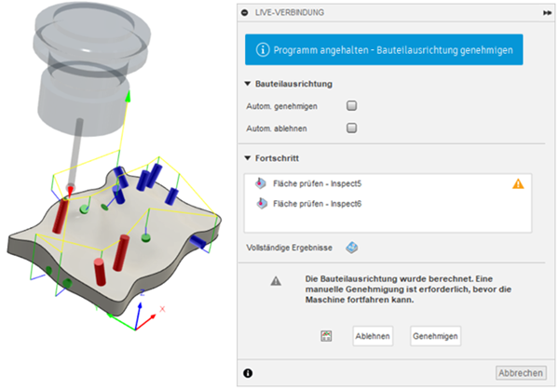Click the Abbrechen button
This screenshot has width=559, height=390.
pyautogui.click(x=521, y=373)
